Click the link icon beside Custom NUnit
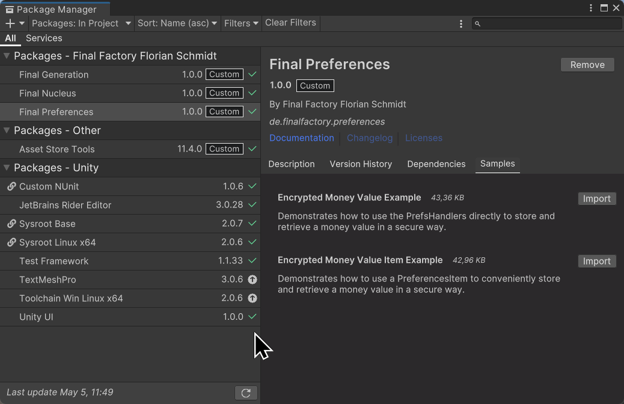The width and height of the screenshot is (624, 404). [11, 186]
